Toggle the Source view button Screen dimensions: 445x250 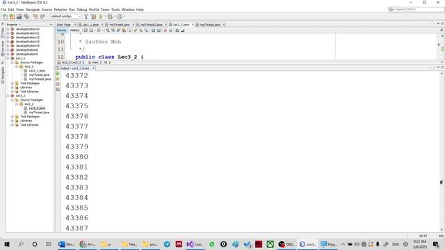[61, 31]
